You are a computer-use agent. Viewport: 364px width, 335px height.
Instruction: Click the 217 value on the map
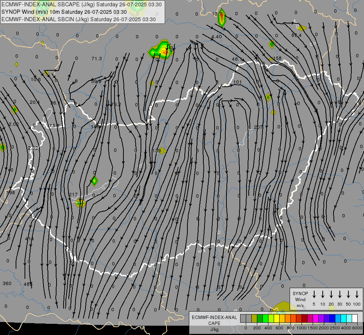click(x=73, y=195)
